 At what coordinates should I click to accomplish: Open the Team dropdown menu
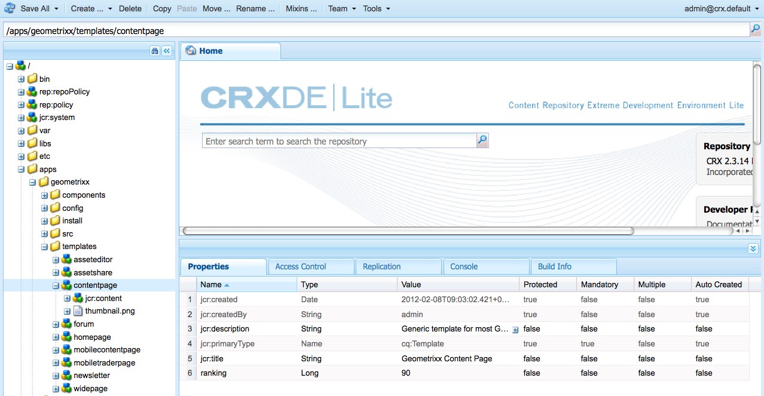[x=342, y=8]
